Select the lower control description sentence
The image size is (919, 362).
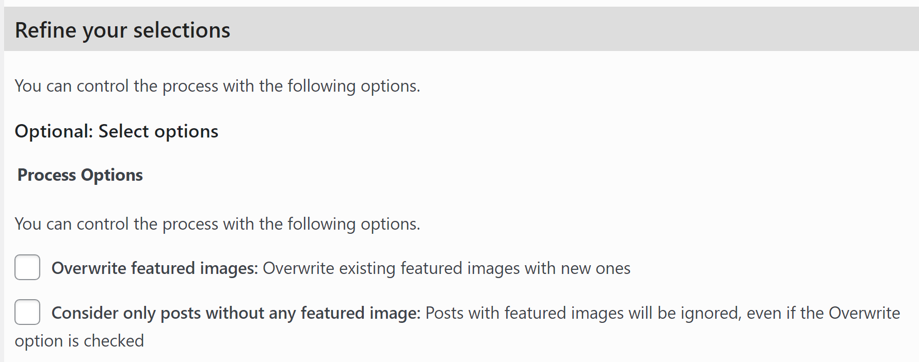tap(217, 223)
